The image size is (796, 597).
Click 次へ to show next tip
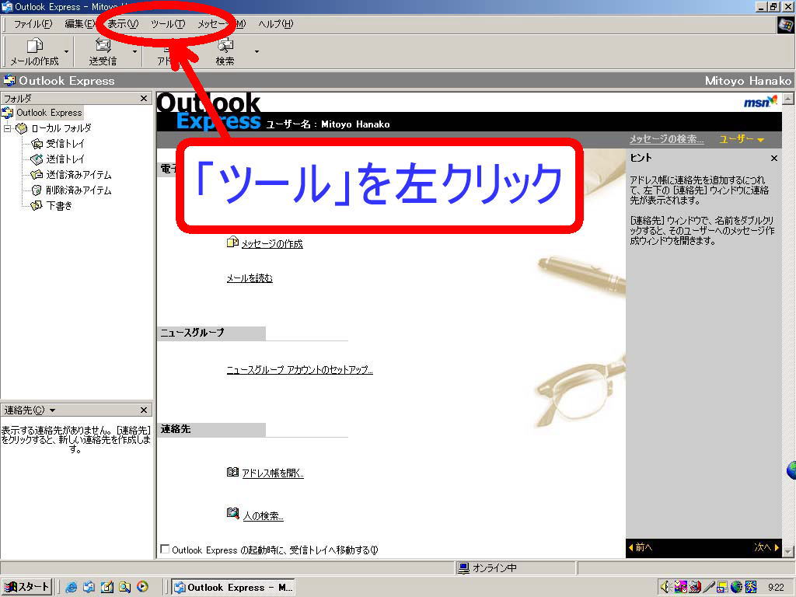click(766, 547)
